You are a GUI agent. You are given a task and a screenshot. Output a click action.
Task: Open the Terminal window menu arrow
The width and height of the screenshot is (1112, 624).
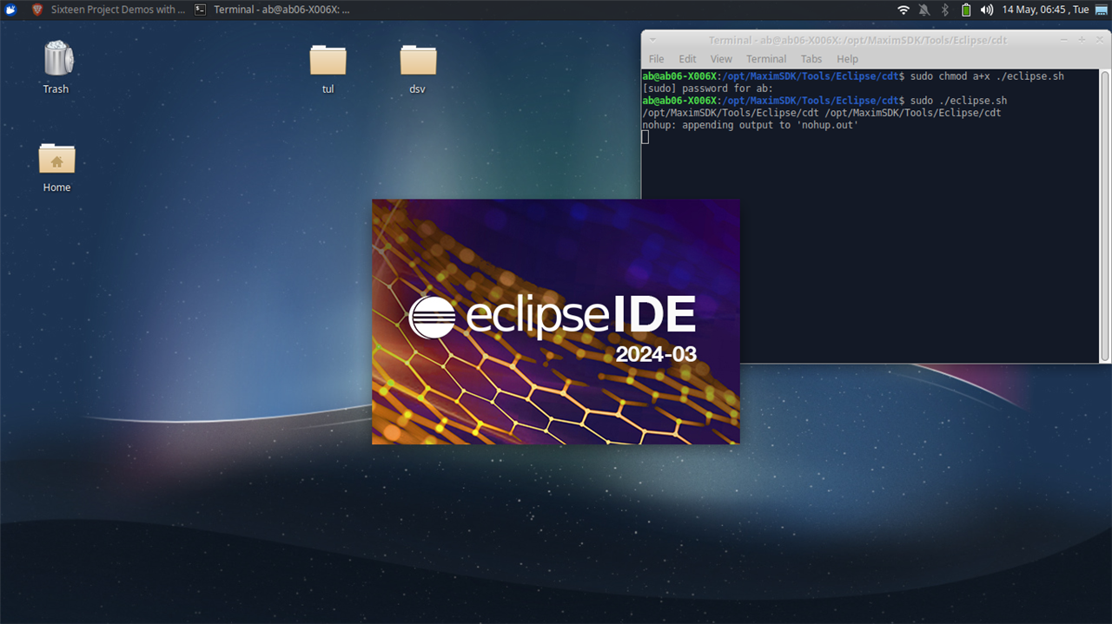pyautogui.click(x=652, y=40)
